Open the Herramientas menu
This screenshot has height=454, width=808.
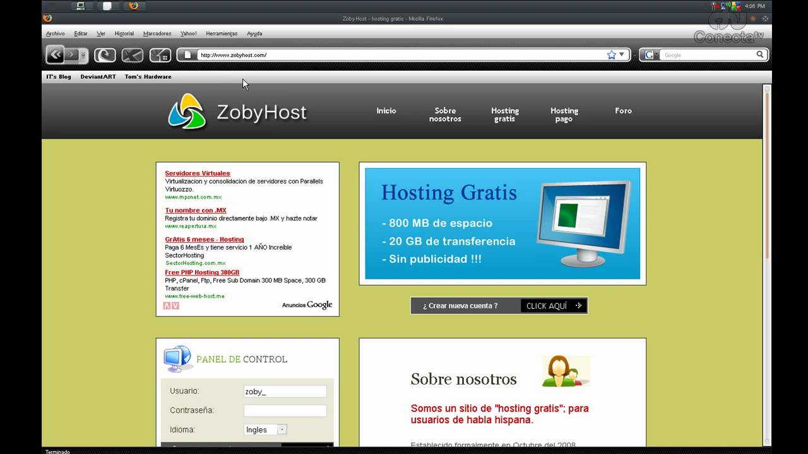[222, 33]
